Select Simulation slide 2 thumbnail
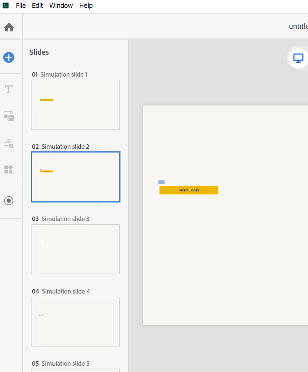 click(76, 177)
